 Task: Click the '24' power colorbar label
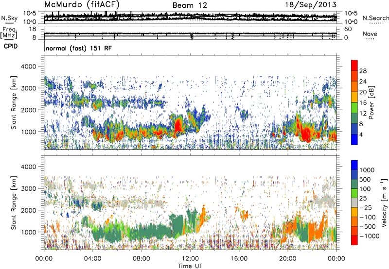pyautogui.click(x=363, y=82)
